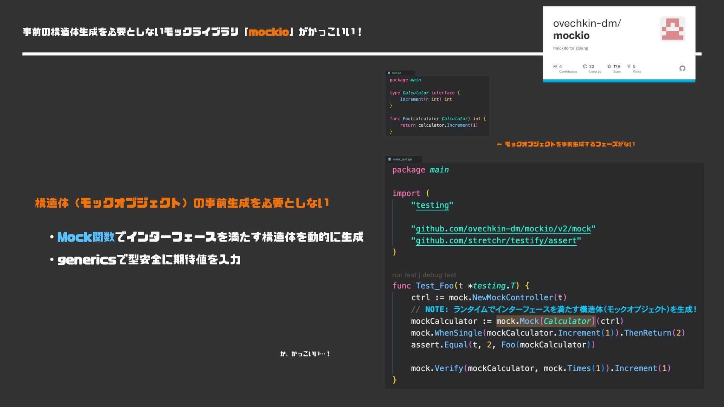
Task: Click the "testing" import link
Action: click(x=432, y=205)
